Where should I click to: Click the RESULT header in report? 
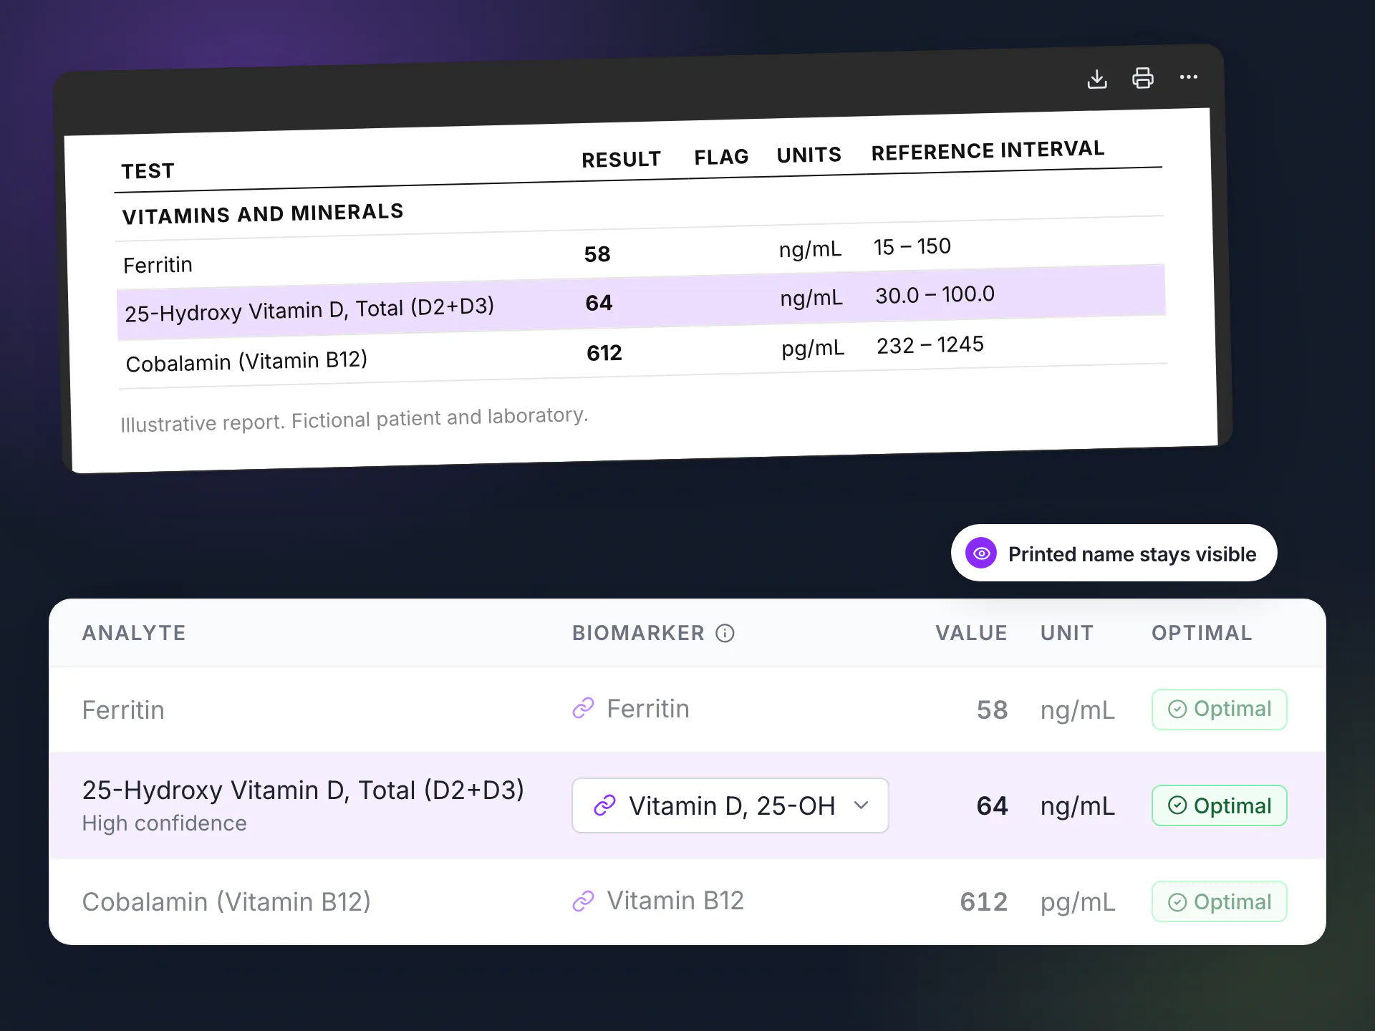point(621,159)
